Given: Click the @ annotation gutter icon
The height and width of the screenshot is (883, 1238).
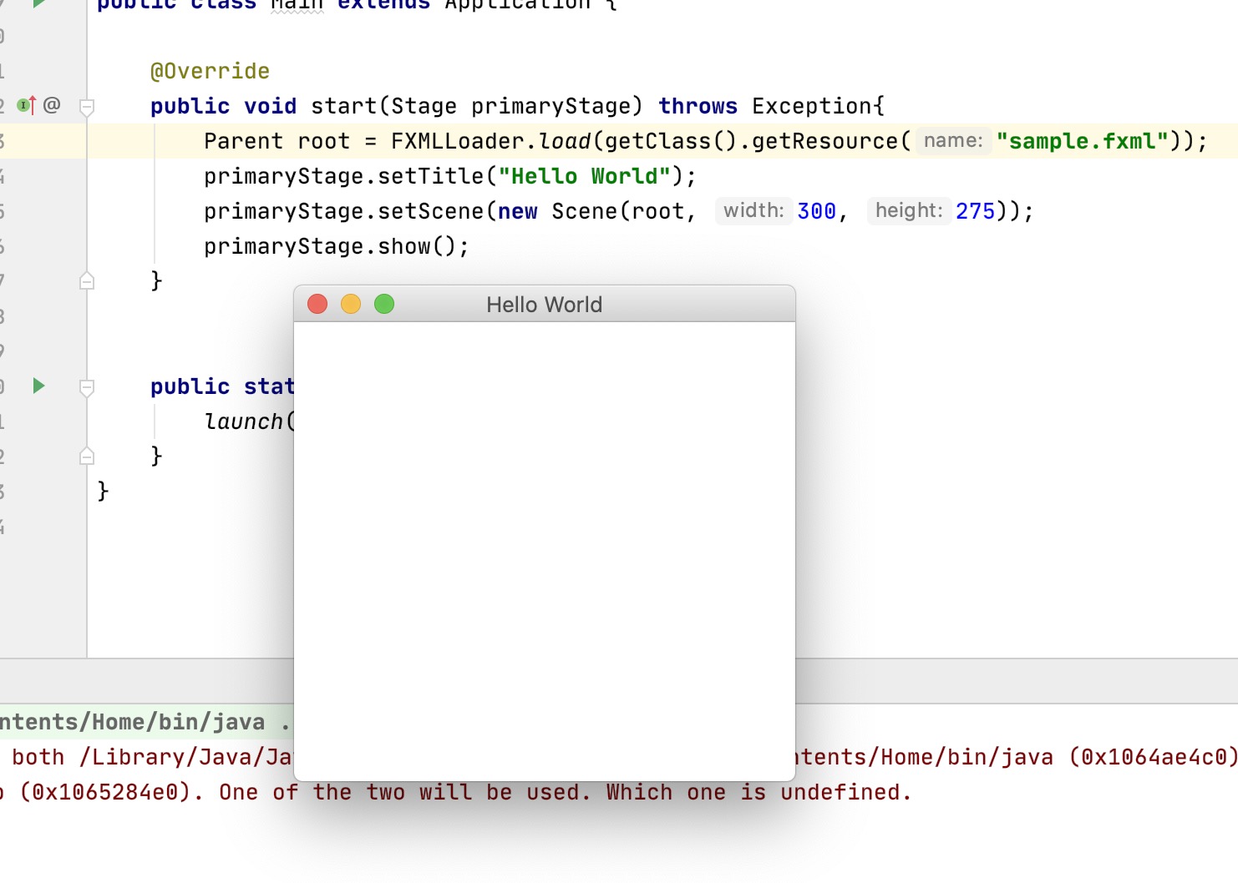Looking at the screenshot, I should (52, 105).
